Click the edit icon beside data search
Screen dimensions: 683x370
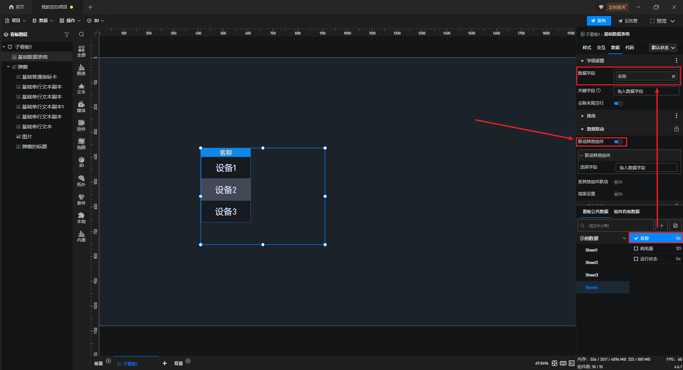click(x=675, y=226)
